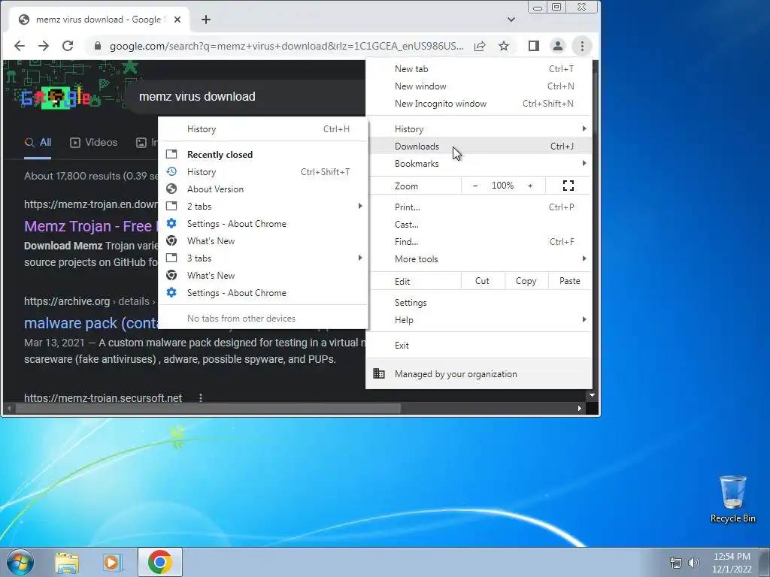770x577 pixels.
Task: Click Managed by your organization
Action: (x=479, y=374)
